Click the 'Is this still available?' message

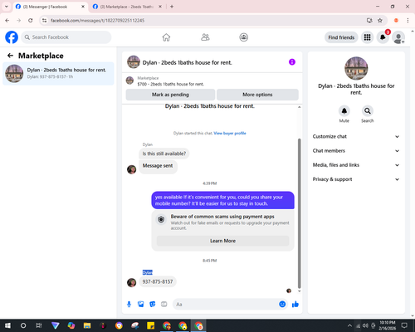[x=164, y=154]
